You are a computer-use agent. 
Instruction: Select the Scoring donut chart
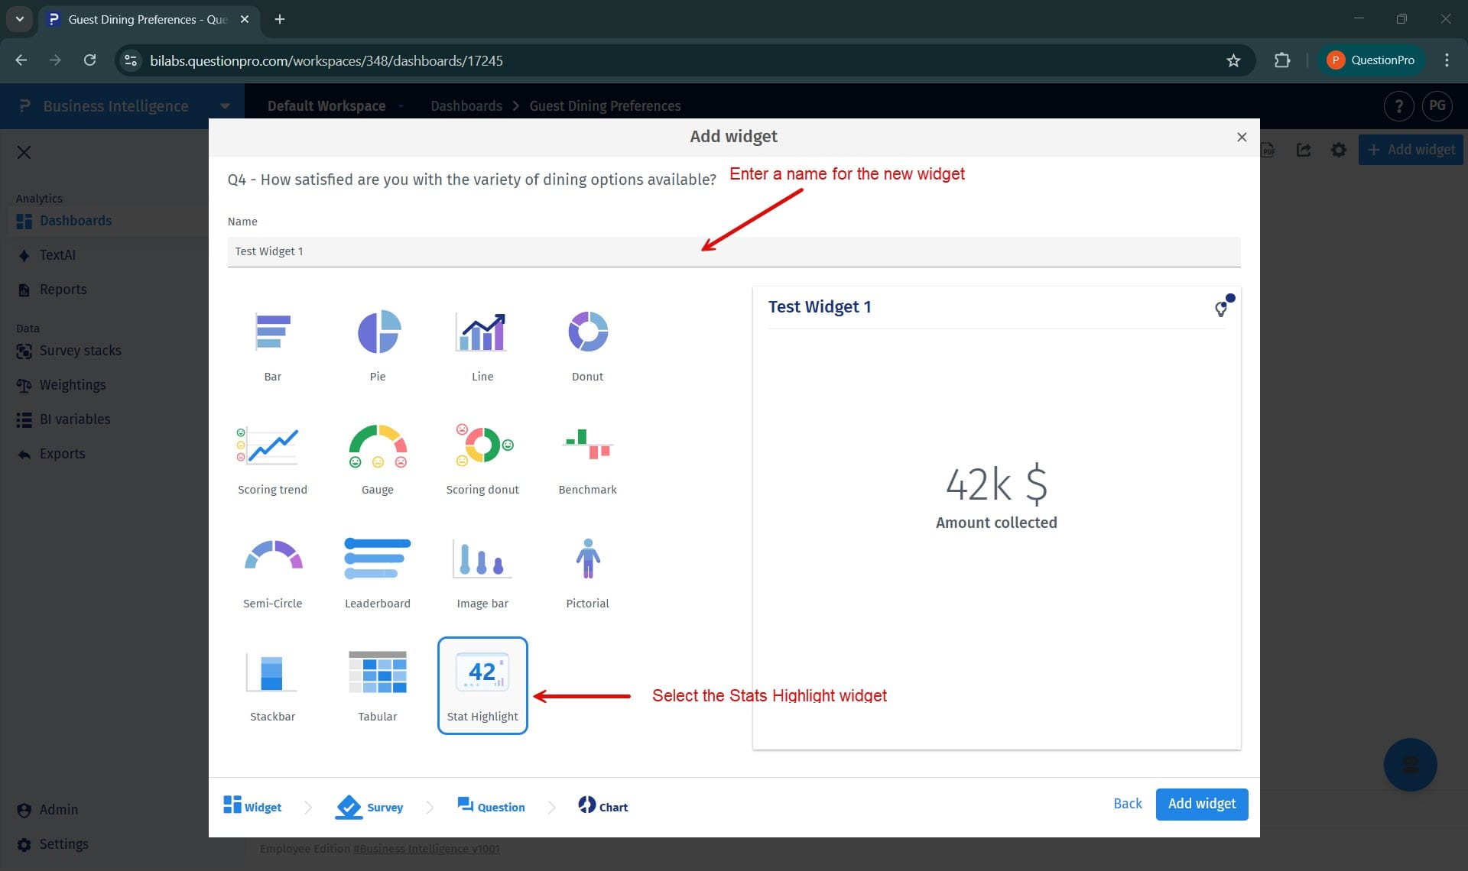482,457
